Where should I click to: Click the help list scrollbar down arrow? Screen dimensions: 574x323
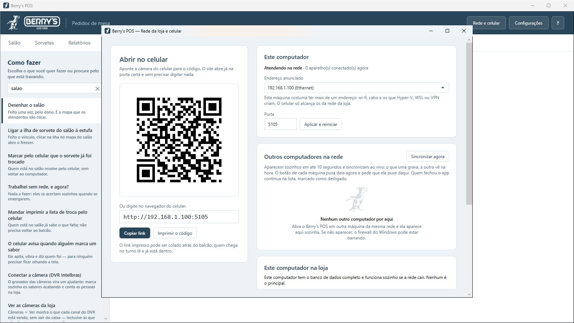(x=106, y=319)
